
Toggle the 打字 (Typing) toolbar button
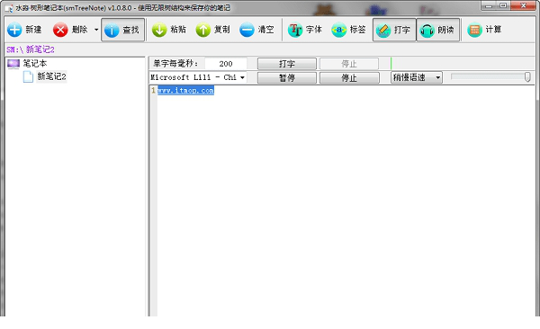pos(394,30)
